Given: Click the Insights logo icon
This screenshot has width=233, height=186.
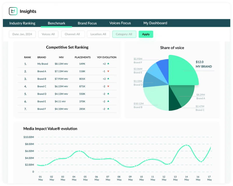Looking at the screenshot, I should point(13,11).
